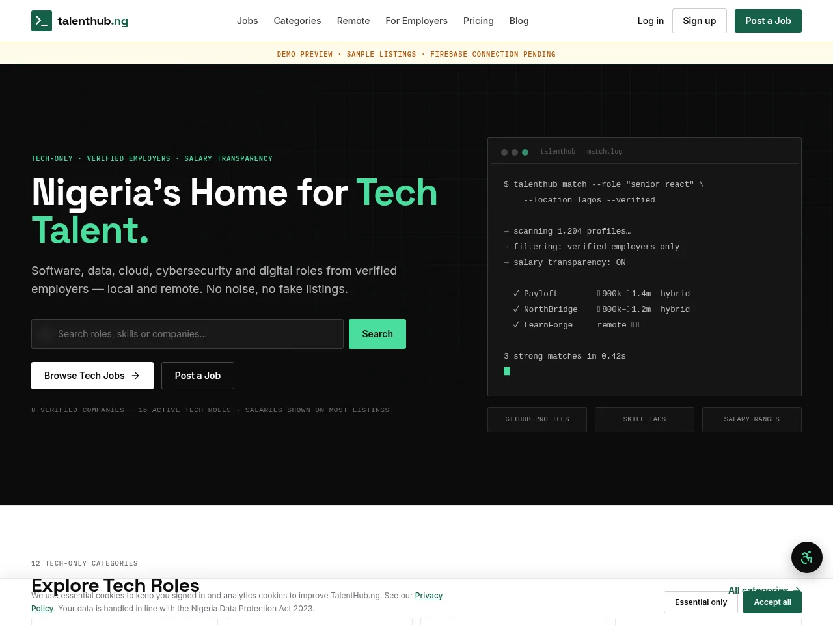This screenshot has width=833, height=625.
Task: Open the Categories nav item
Action: click(x=297, y=21)
